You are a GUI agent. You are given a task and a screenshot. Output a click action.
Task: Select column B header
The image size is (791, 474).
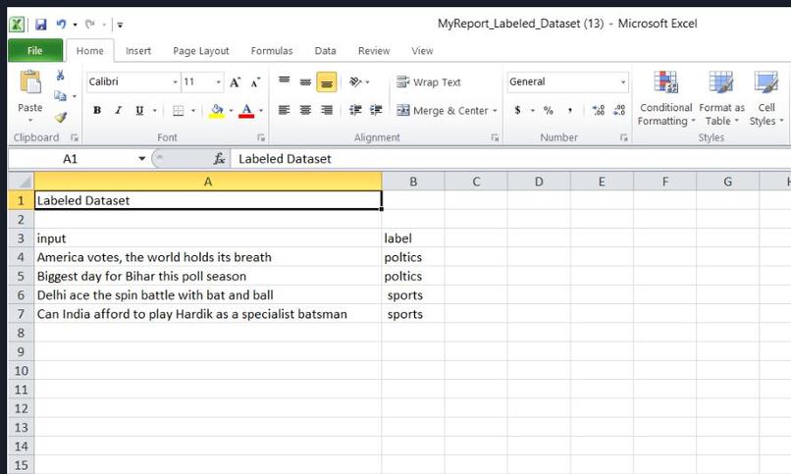click(413, 182)
